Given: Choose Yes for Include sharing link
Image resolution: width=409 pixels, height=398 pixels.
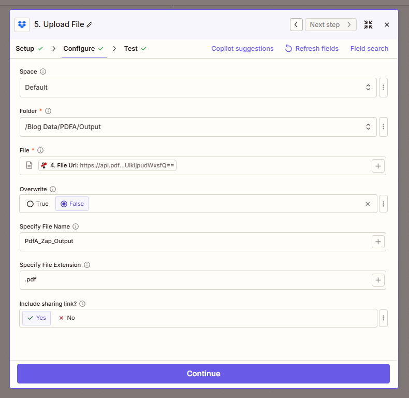Looking at the screenshot, I should (x=37, y=318).
